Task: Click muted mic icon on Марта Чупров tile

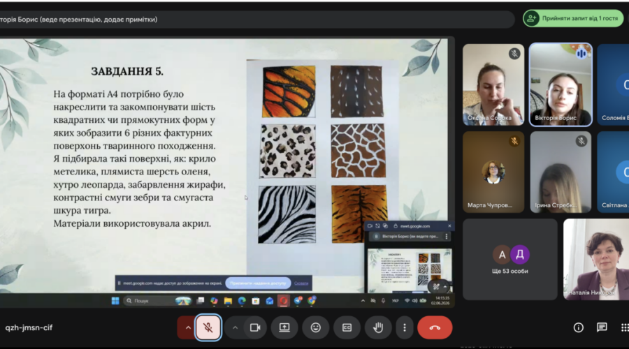Action: pos(514,141)
